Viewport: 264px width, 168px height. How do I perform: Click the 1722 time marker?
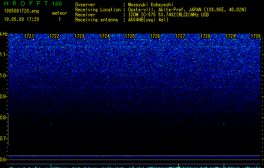coord(55,36)
